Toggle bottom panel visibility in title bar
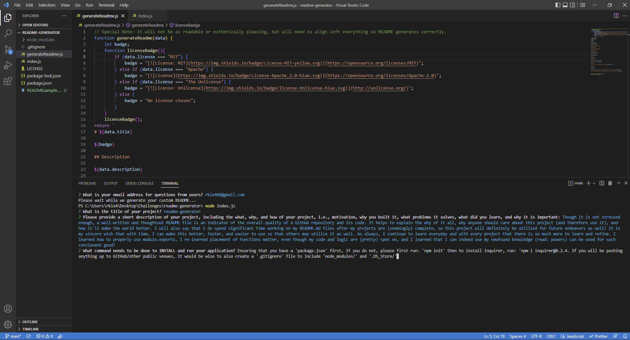Viewport: 630px width, 340px height. pos(565,5)
